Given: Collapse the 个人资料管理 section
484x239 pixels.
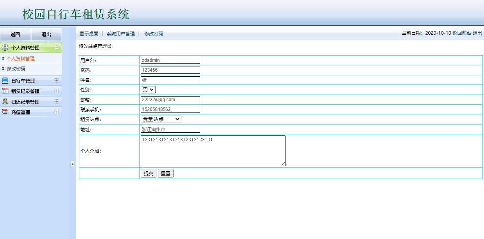Looking at the screenshot, I should [57, 47].
